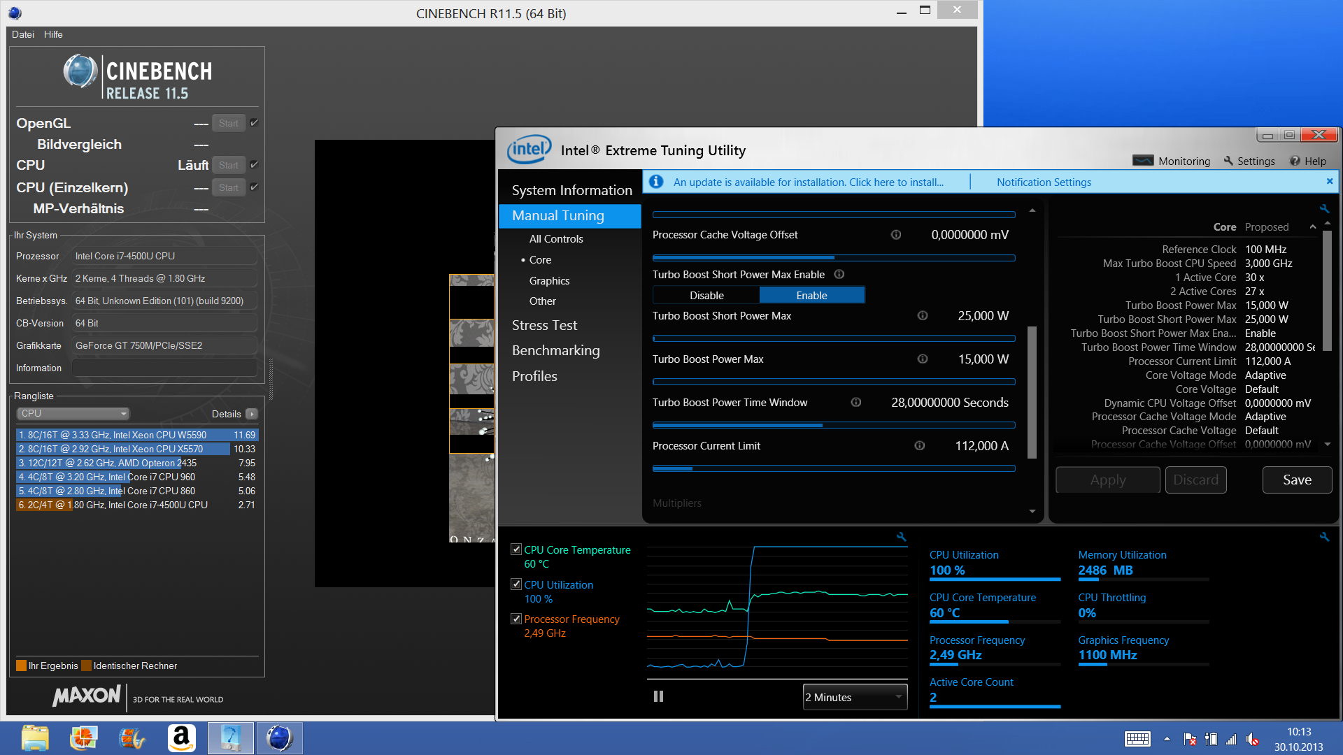
Task: Click info icon for Turbo Boost Power Max
Action: [x=923, y=359]
